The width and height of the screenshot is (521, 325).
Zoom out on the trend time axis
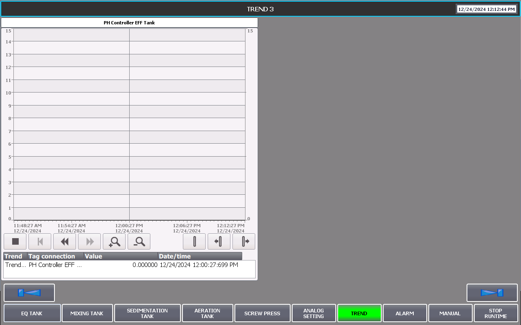click(x=139, y=241)
